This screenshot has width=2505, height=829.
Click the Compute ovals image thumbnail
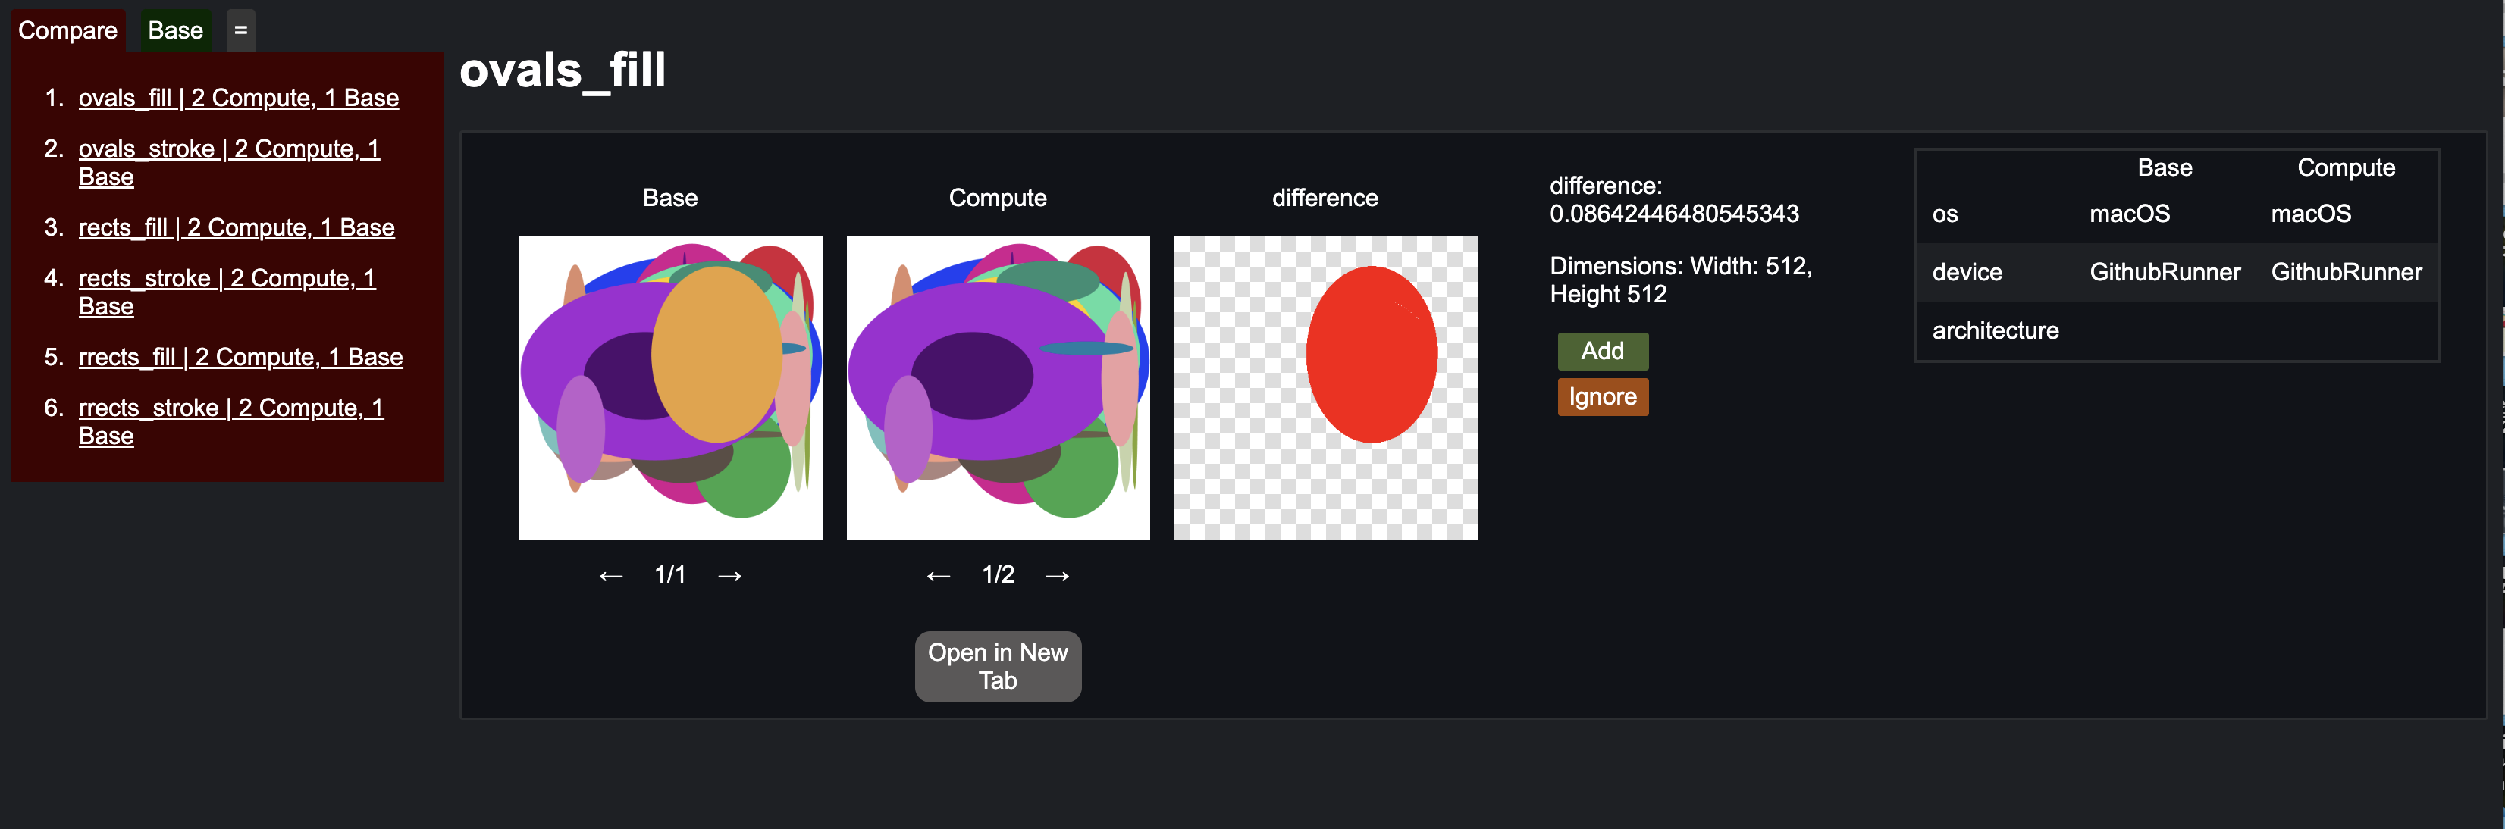[x=998, y=386]
